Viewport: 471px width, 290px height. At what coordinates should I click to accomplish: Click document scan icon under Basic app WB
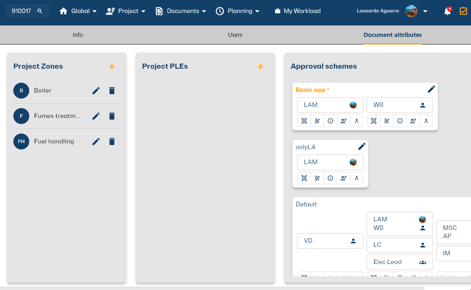pyautogui.click(x=374, y=121)
